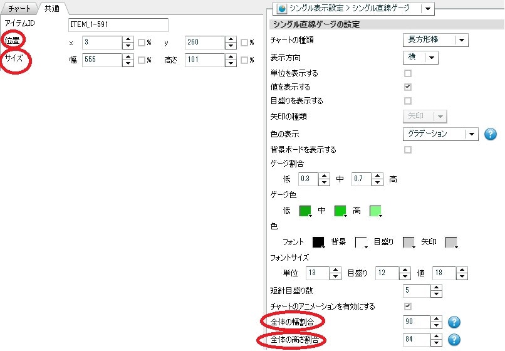Increase the ゲージ割合 低 value

(x=324, y=176)
